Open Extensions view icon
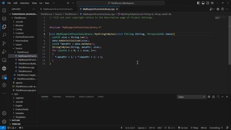Image resolution: width=231 pixels, height=130 pixels. (4, 77)
